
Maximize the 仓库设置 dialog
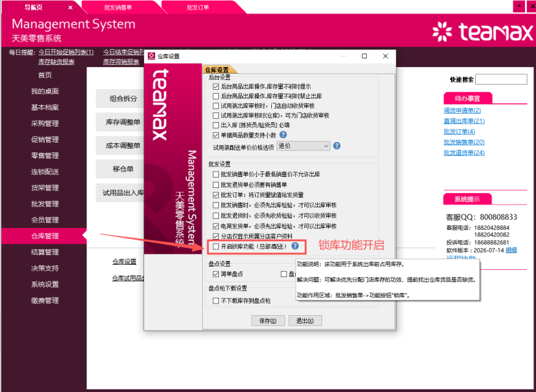coord(364,56)
